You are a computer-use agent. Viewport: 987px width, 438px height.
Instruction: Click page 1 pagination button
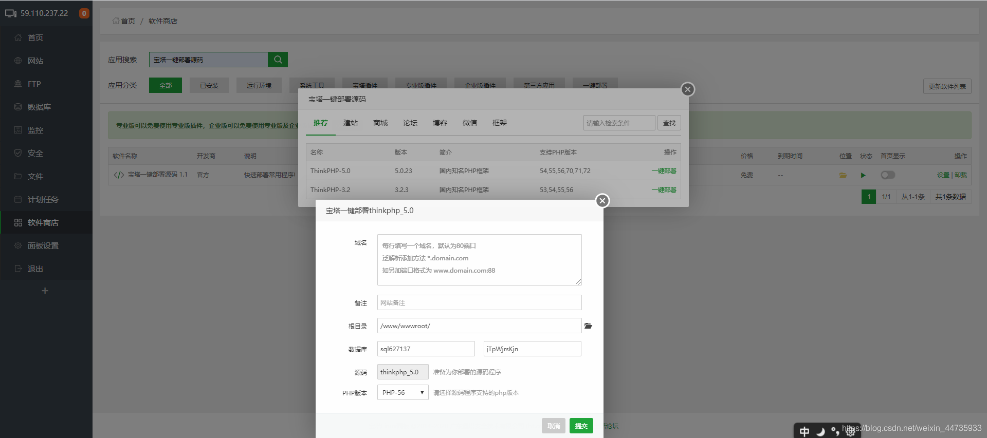click(x=869, y=197)
